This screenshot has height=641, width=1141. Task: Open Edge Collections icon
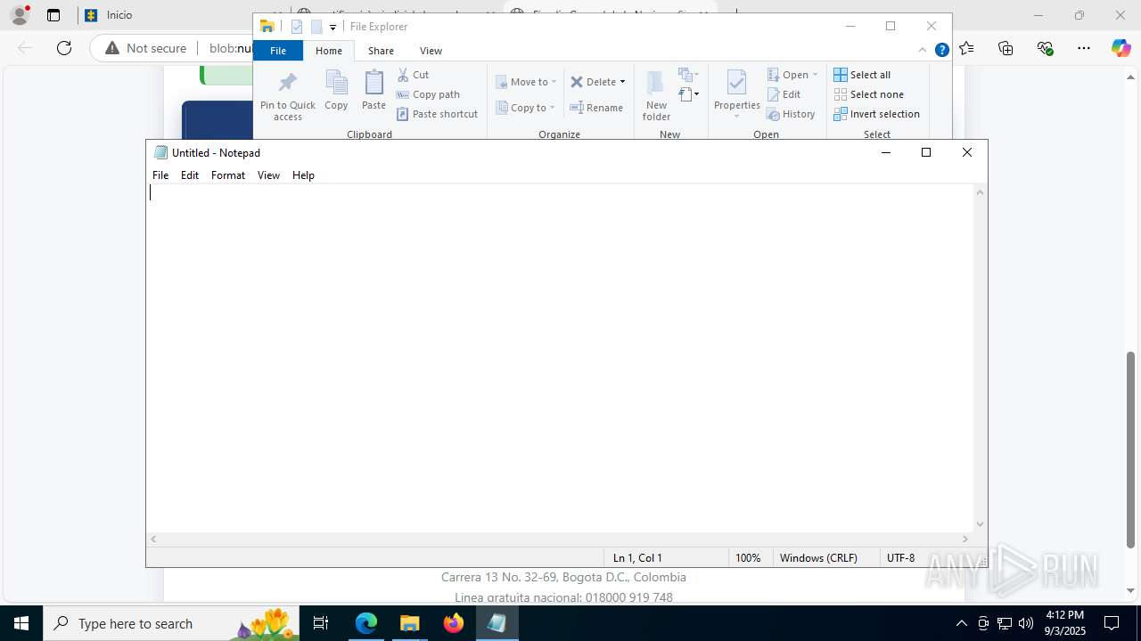1006,48
